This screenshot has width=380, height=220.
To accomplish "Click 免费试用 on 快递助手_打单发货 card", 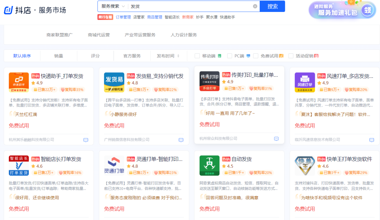I will 19,126.
